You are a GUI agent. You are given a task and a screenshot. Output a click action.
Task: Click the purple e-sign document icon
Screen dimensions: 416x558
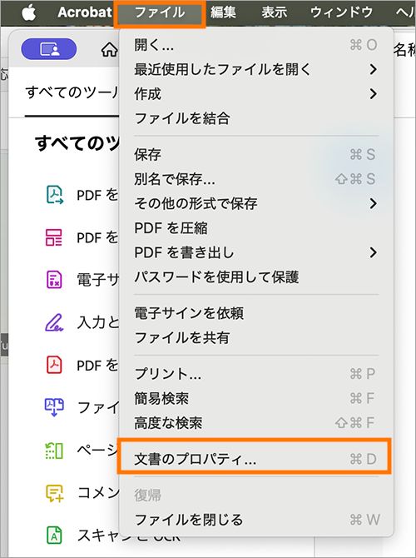54,279
